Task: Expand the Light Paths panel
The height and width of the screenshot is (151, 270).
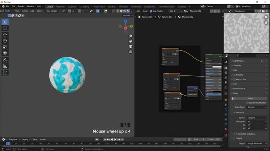Action: [238, 61]
